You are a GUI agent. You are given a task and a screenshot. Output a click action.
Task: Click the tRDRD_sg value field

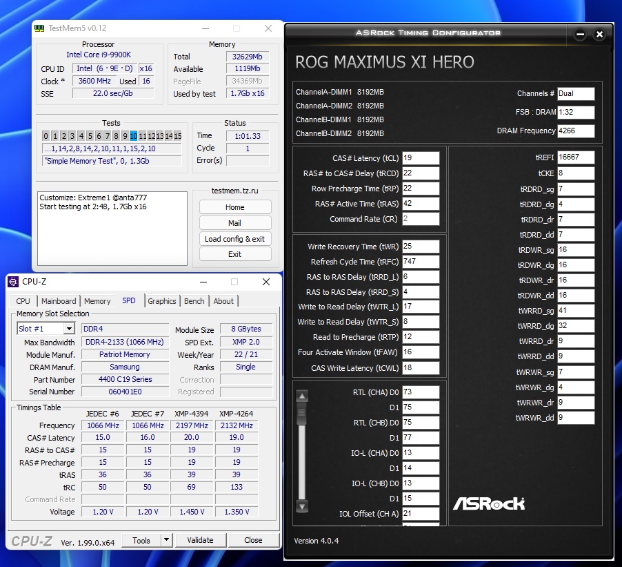pos(576,189)
